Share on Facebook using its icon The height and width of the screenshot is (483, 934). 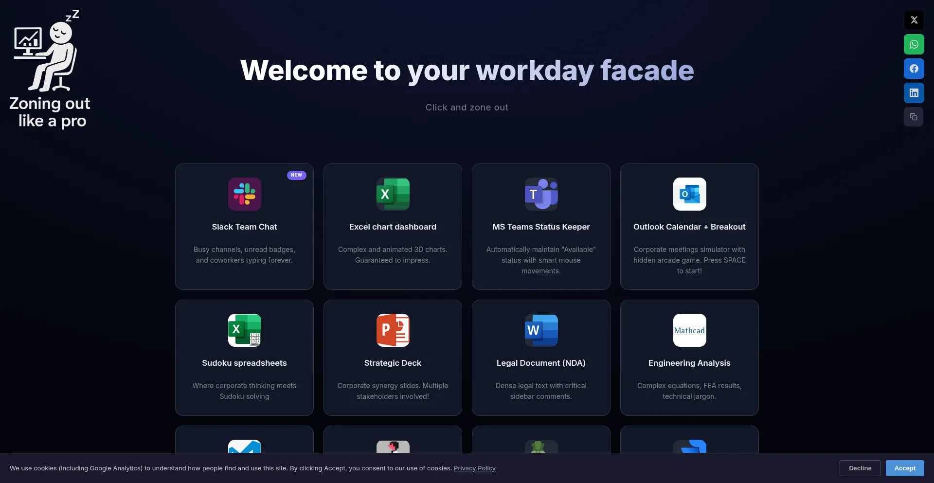pyautogui.click(x=914, y=69)
